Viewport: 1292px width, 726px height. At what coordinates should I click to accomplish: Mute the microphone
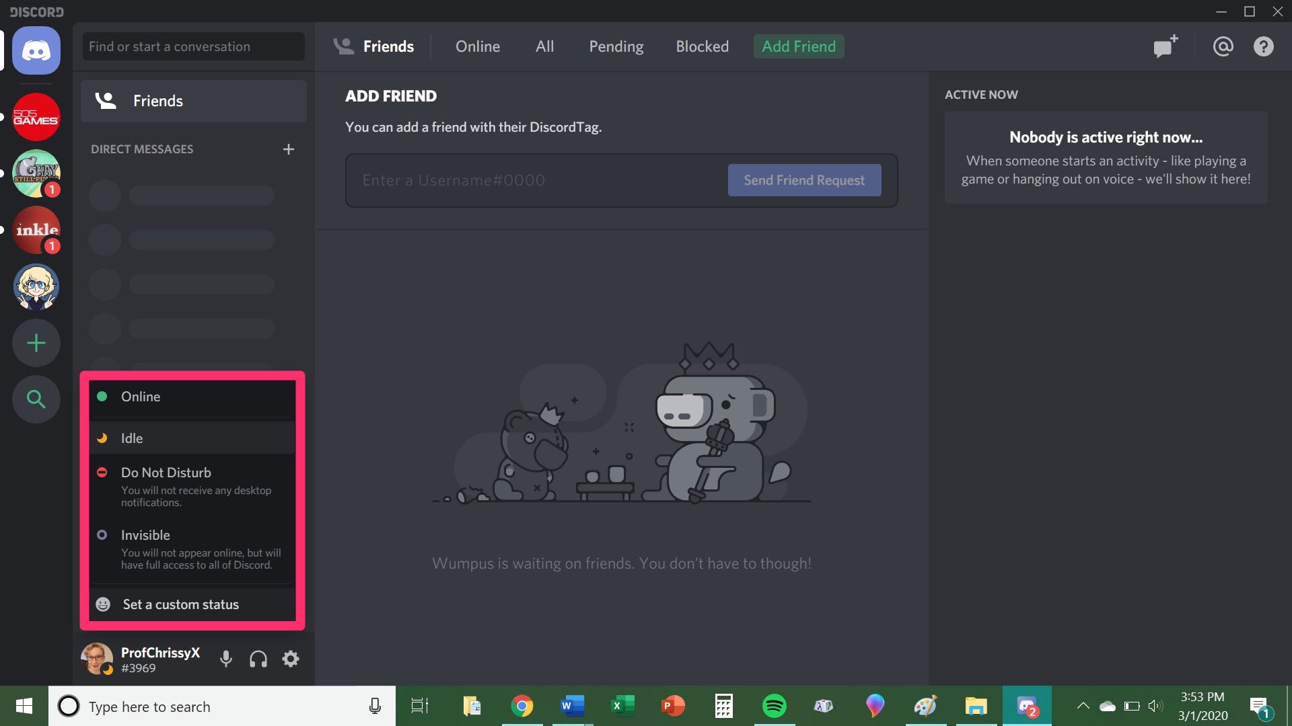pyautogui.click(x=226, y=659)
